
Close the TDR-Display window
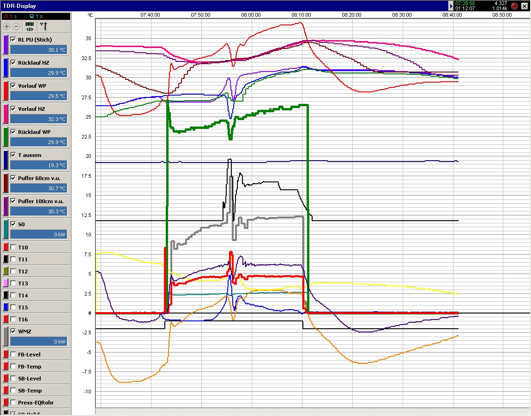[x=524, y=6]
